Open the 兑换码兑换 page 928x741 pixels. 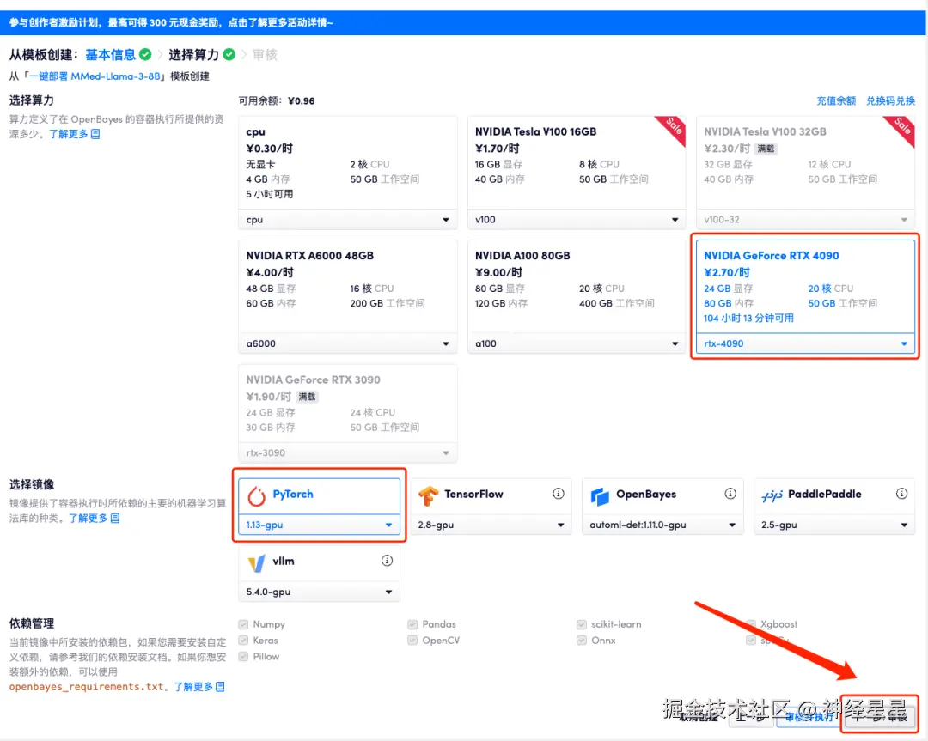[x=892, y=100]
